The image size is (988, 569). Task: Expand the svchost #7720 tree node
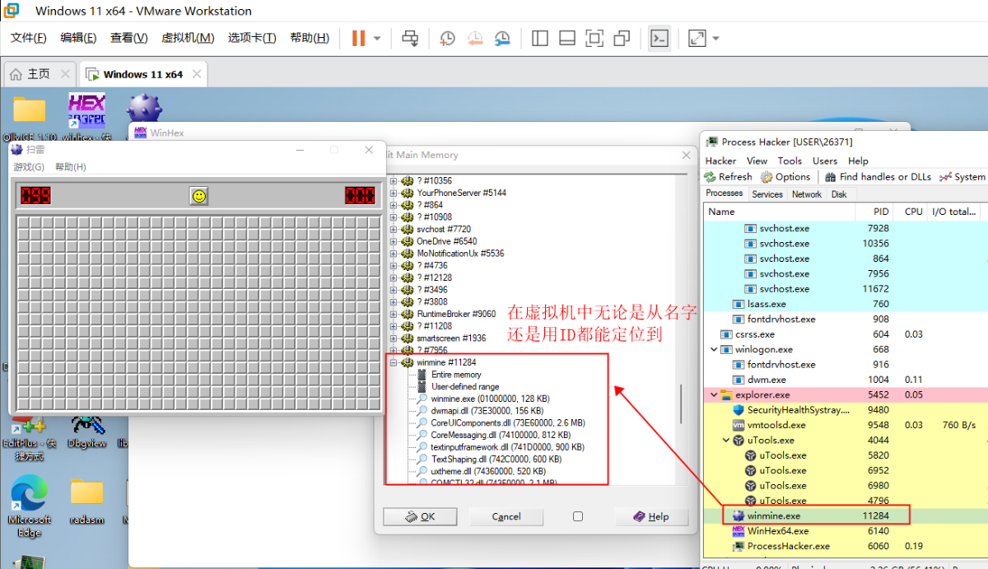(x=394, y=229)
